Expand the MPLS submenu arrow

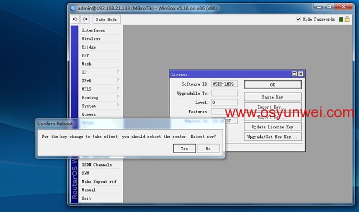118,89
